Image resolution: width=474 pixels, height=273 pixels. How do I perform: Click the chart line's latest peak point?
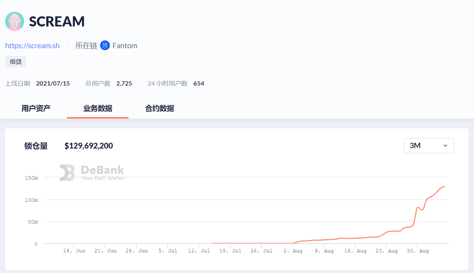(x=444, y=186)
